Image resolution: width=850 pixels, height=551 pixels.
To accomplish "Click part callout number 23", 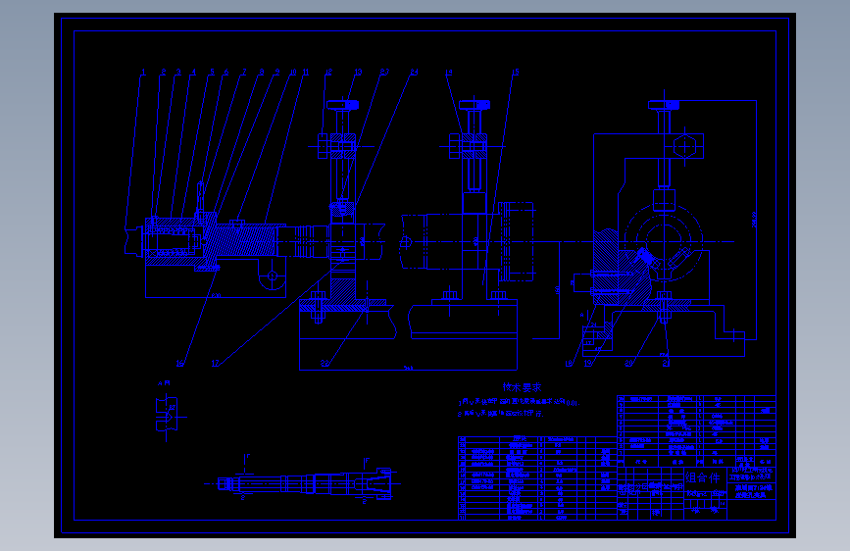I will pyautogui.click(x=384, y=73).
